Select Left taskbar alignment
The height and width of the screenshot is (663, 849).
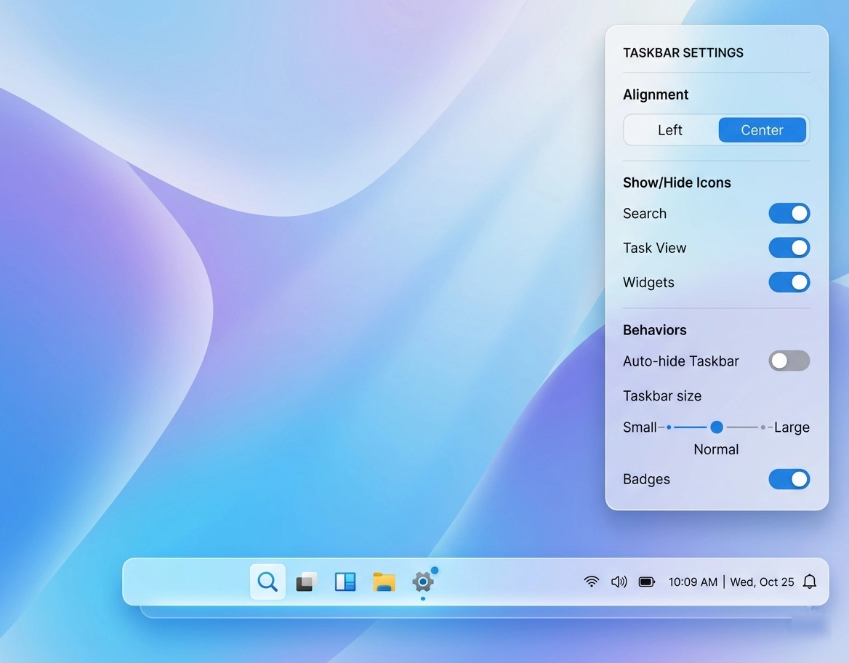tap(670, 130)
